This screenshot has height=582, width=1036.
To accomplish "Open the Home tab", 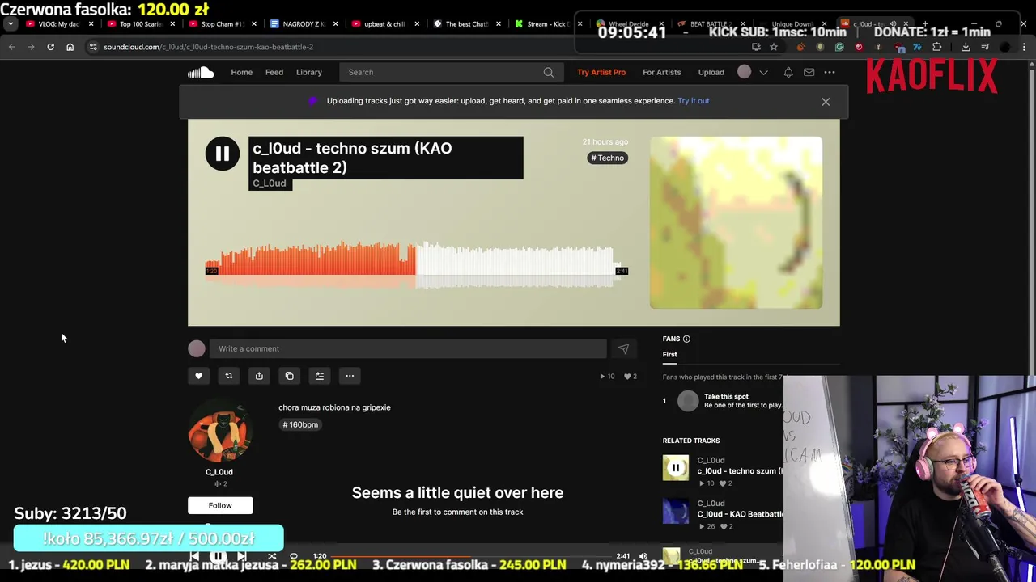I will coord(241,72).
